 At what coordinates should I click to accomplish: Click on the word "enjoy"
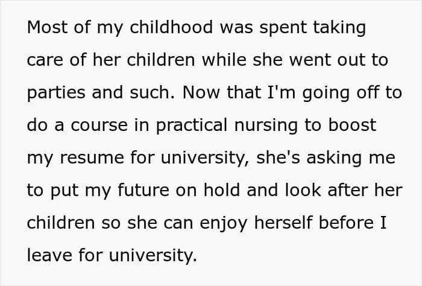click(224, 223)
